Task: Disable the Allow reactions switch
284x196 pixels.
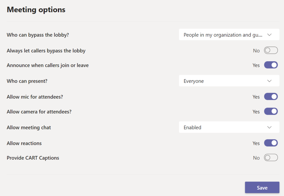Action: tap(271, 143)
